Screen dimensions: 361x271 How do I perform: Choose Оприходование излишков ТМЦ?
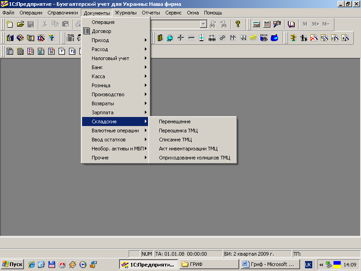193,158
